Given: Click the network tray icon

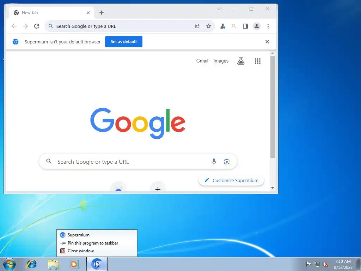Looking at the screenshot, I should tap(317, 264).
